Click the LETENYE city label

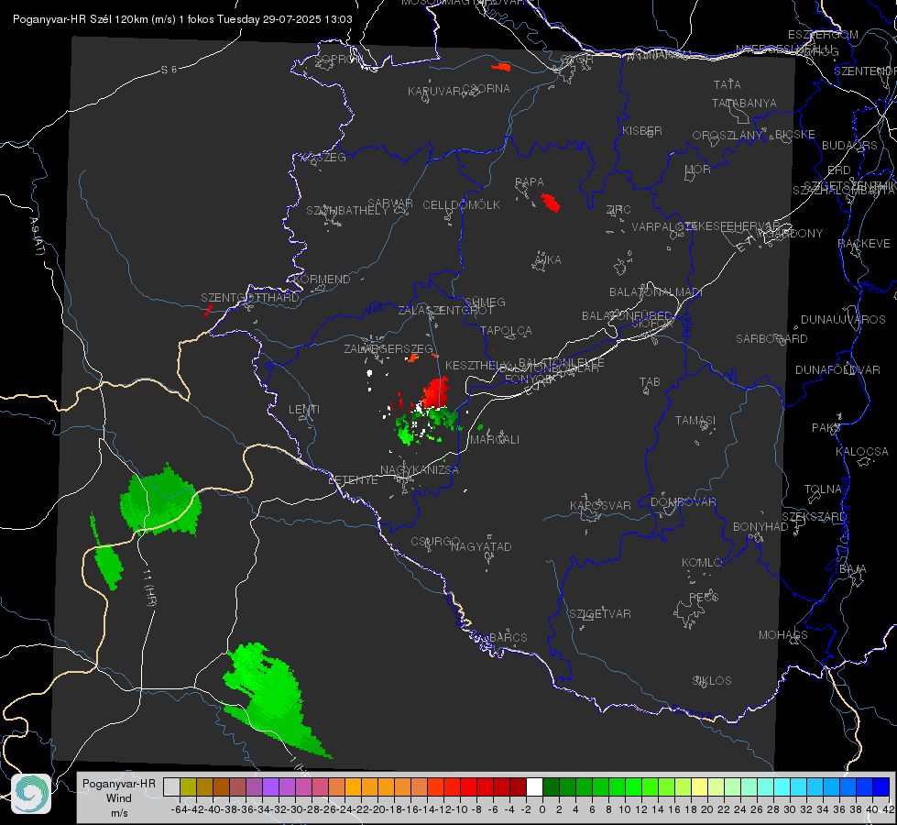click(x=353, y=480)
